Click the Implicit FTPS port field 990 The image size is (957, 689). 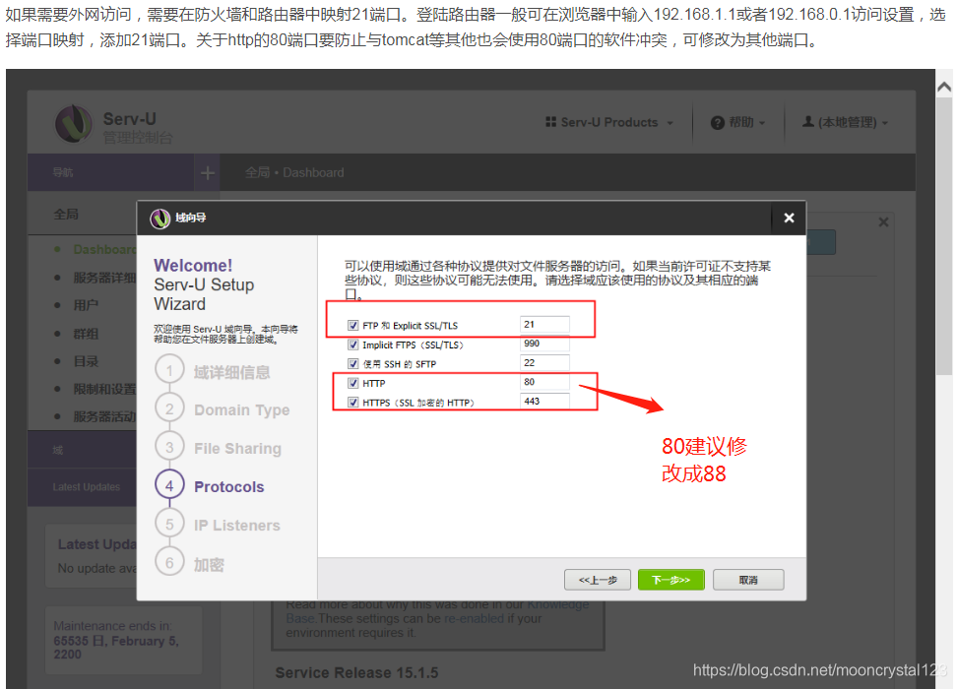[x=544, y=344]
